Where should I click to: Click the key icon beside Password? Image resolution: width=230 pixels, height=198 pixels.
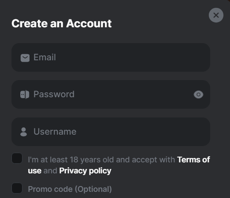click(x=25, y=95)
